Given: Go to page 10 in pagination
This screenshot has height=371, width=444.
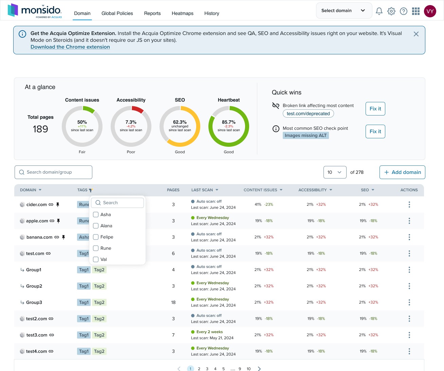Looking at the screenshot, I should tap(248, 369).
